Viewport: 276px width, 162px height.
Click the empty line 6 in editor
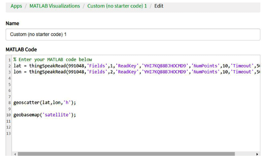pos(136,91)
